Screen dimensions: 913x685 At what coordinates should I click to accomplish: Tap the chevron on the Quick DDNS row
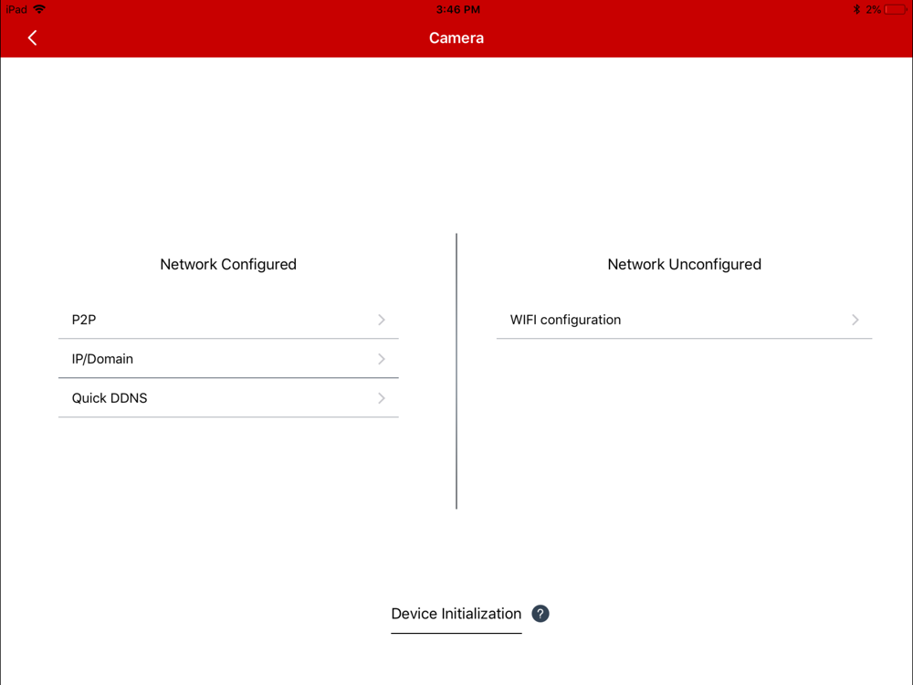click(x=382, y=398)
